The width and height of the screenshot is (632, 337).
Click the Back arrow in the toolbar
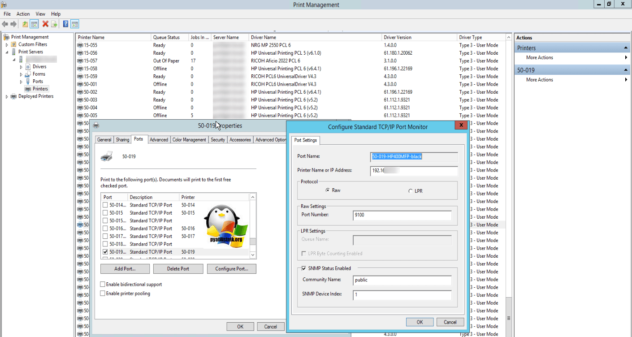(x=5, y=24)
